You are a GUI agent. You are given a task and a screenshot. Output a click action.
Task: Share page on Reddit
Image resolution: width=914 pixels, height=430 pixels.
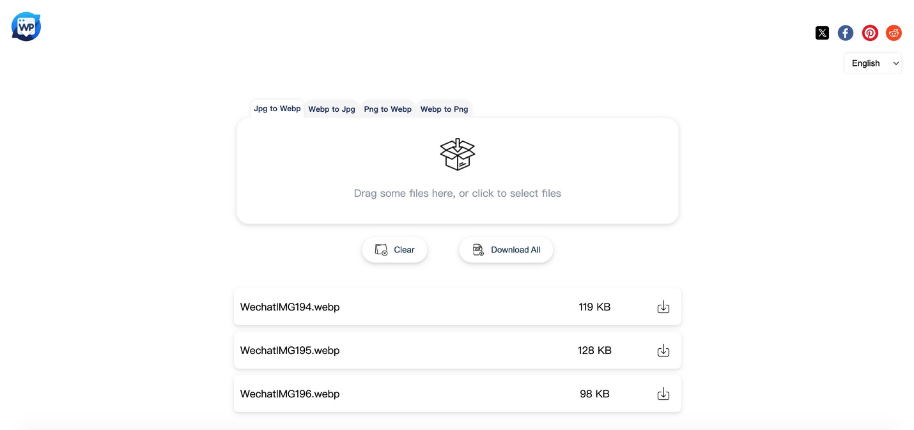tap(894, 33)
